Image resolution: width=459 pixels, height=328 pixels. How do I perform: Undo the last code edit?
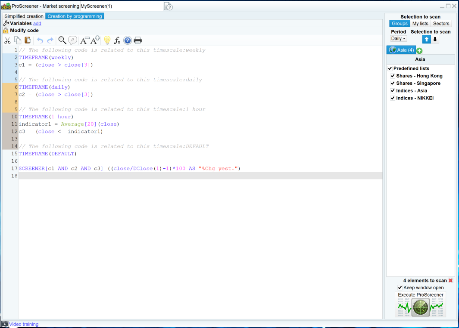point(40,40)
